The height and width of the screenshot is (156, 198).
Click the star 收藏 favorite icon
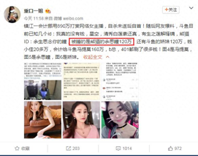(17, 149)
